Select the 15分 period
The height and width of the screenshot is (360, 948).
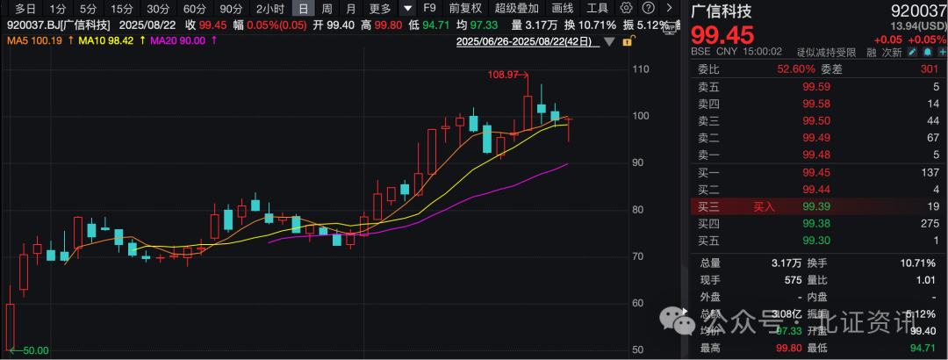122,9
